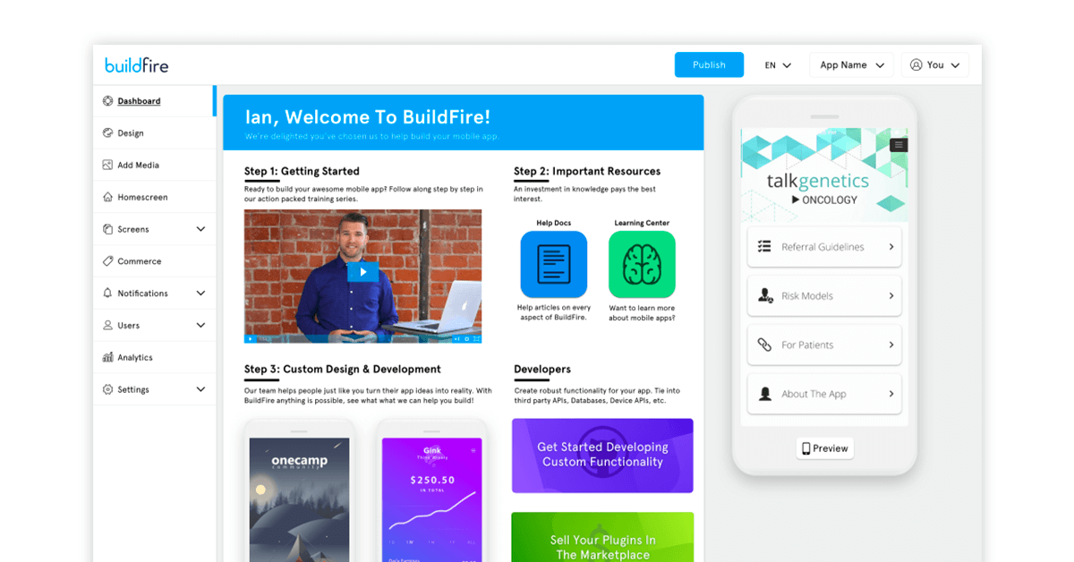Open the Help Docs blue icon

tap(554, 265)
